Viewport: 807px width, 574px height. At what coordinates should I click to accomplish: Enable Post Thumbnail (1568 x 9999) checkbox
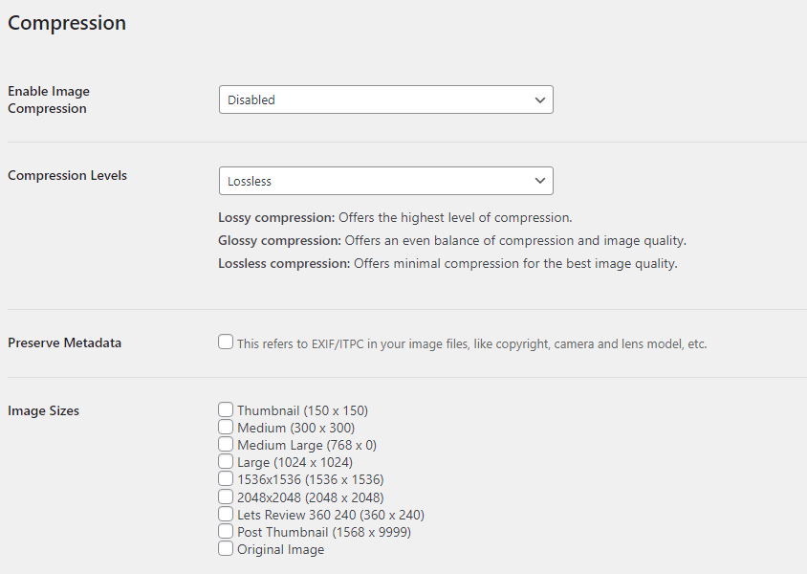(x=226, y=531)
